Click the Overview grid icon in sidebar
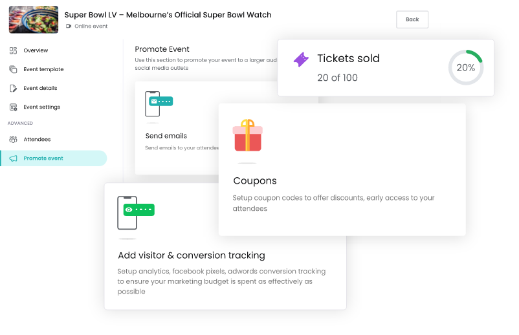 coord(13,50)
